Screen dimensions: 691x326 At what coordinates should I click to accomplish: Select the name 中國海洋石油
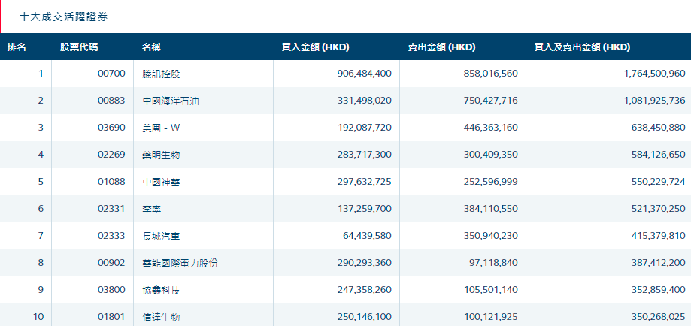point(171,101)
